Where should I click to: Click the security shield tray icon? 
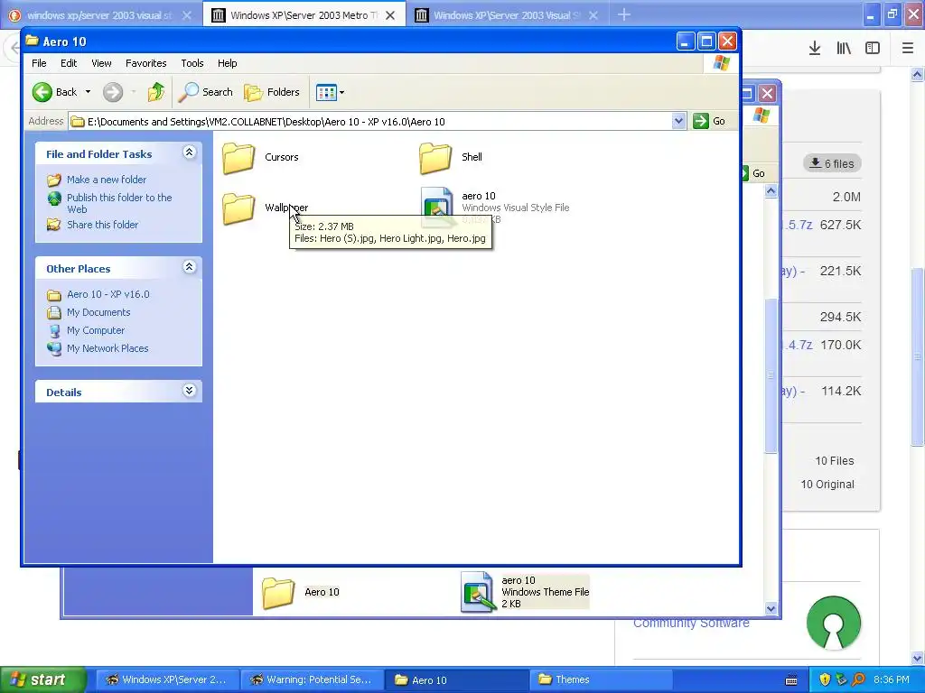[x=825, y=680]
